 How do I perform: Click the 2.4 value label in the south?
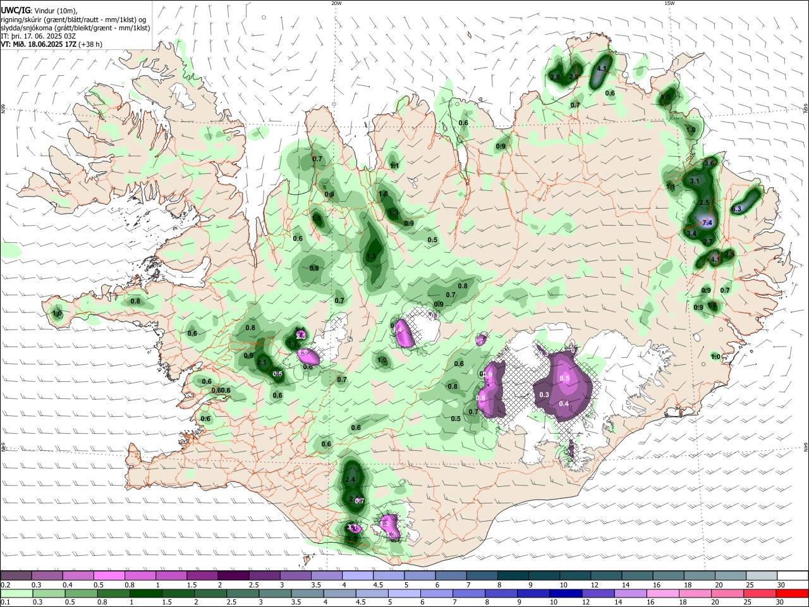point(351,480)
